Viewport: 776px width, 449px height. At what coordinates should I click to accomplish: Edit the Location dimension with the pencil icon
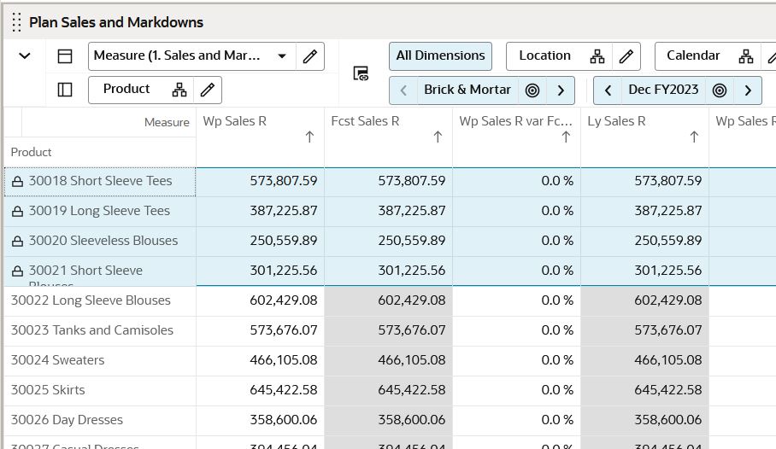click(x=626, y=56)
